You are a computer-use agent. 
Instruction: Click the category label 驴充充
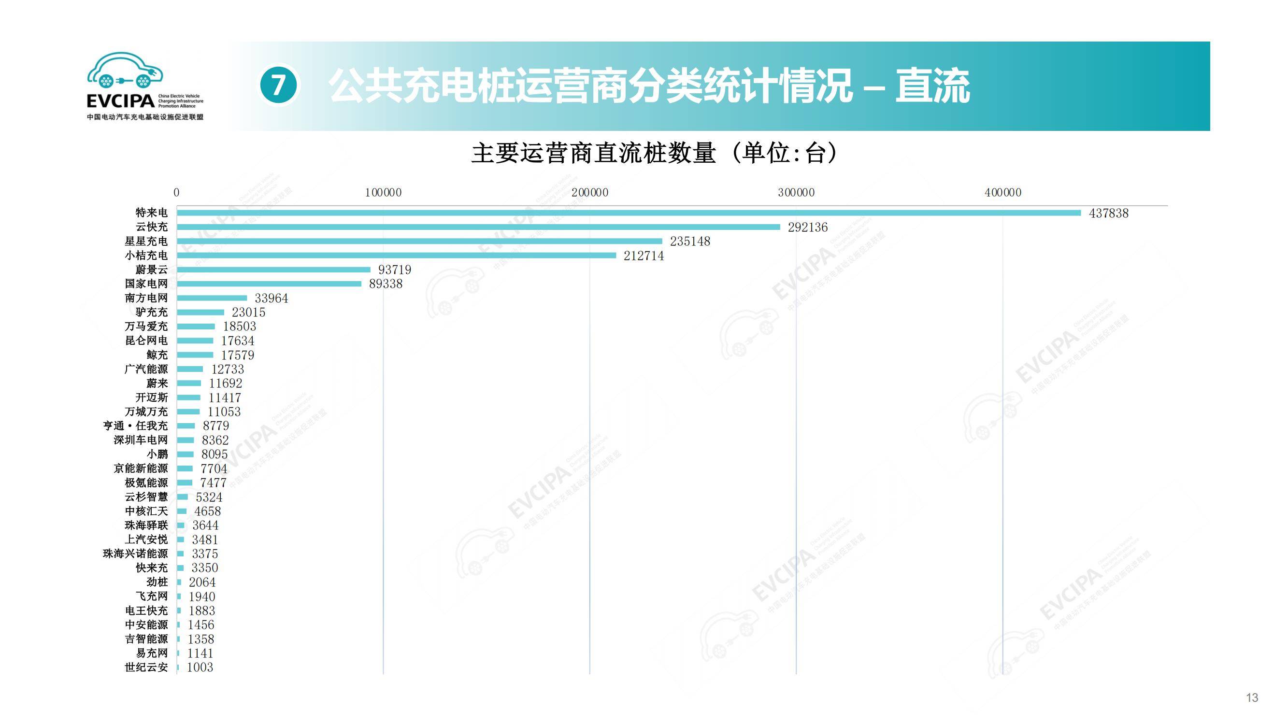[x=152, y=312]
